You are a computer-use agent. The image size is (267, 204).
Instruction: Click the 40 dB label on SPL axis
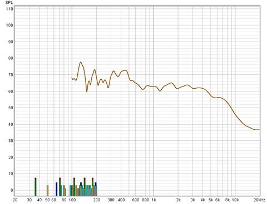[x=11, y=124]
